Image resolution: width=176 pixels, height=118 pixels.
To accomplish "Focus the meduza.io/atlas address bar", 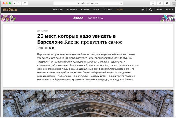I will tap(88, 3).
